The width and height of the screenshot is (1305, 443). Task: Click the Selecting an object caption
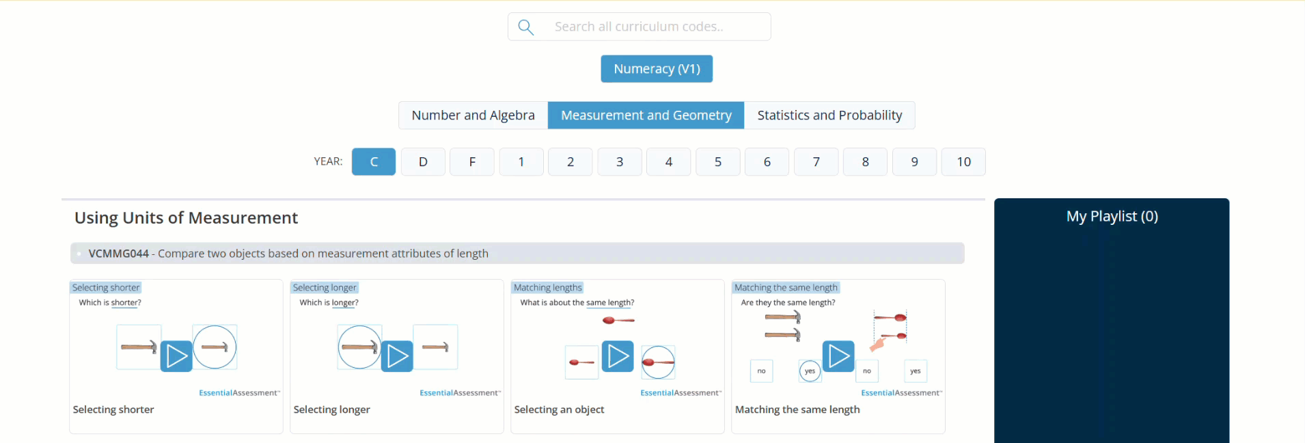(559, 410)
